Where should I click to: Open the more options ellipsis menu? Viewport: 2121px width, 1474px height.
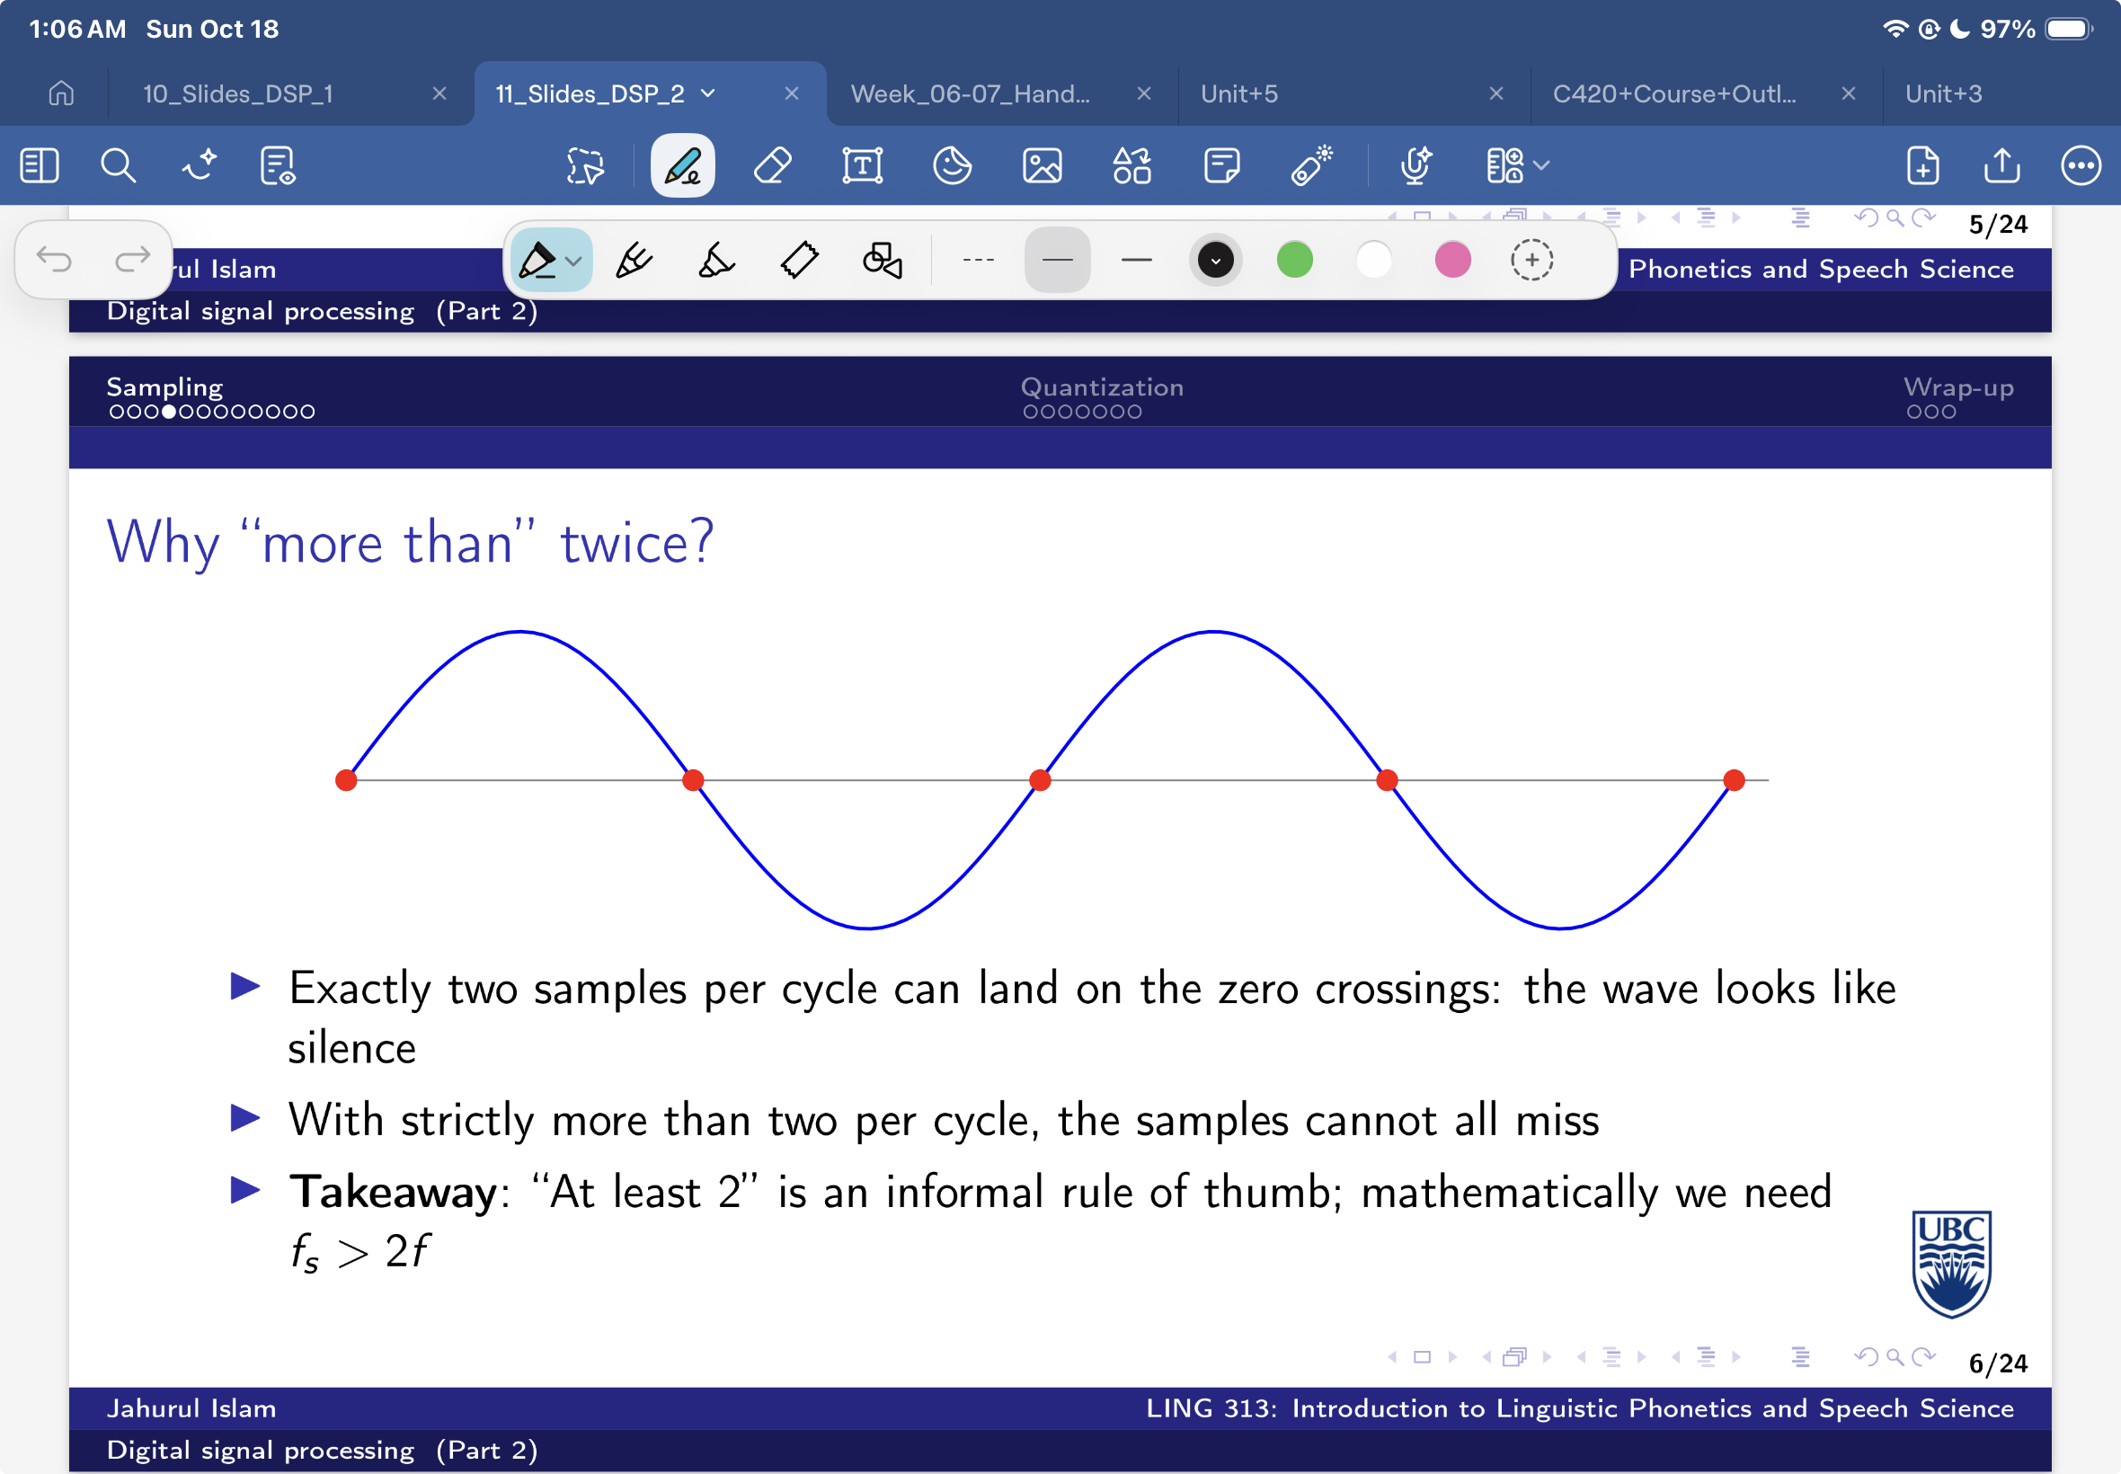click(x=2081, y=166)
